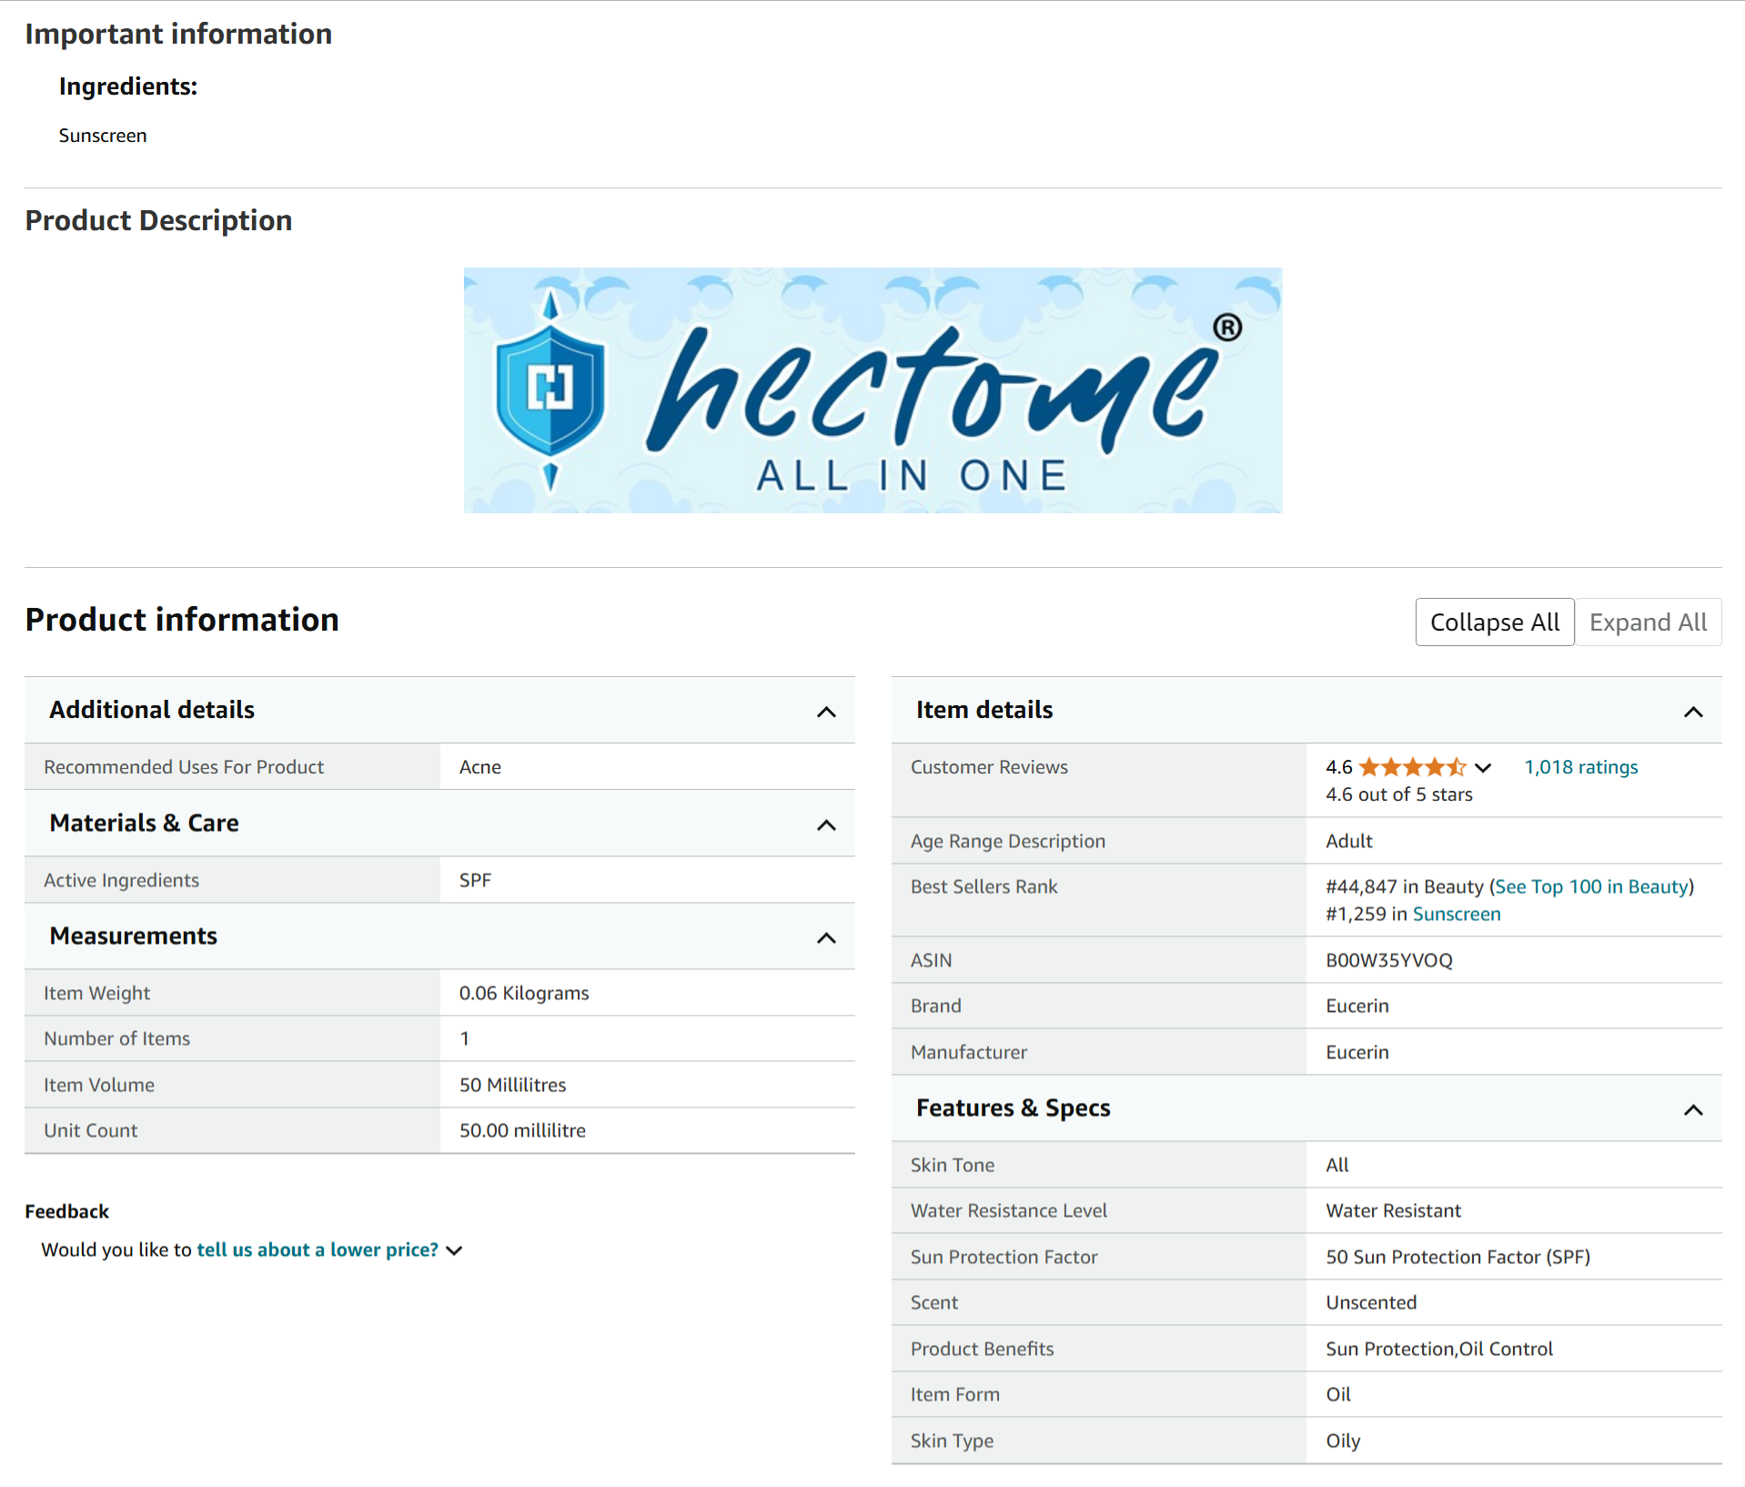
Task: Collapse the Measurements section chevron
Action: click(825, 937)
